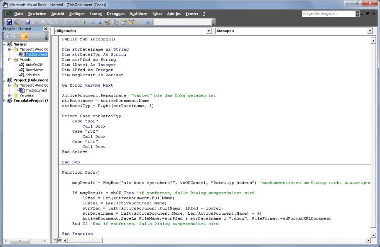Open the Properties Window

124,22
